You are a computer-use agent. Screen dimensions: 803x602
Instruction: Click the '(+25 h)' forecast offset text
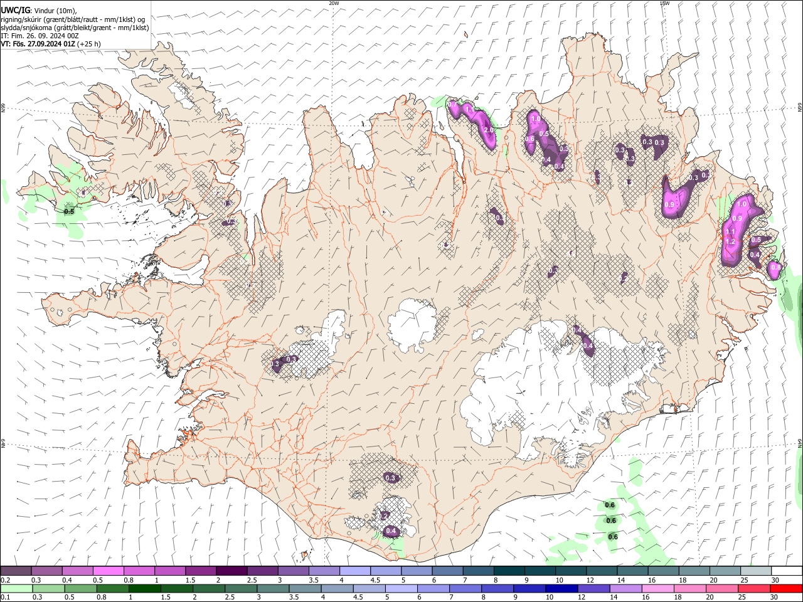click(89, 45)
